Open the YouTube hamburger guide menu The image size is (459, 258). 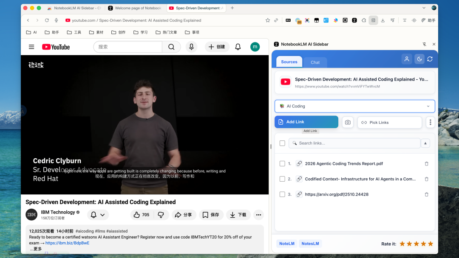(31, 47)
